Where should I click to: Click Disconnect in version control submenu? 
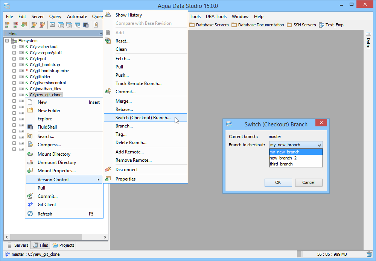[x=146, y=170]
